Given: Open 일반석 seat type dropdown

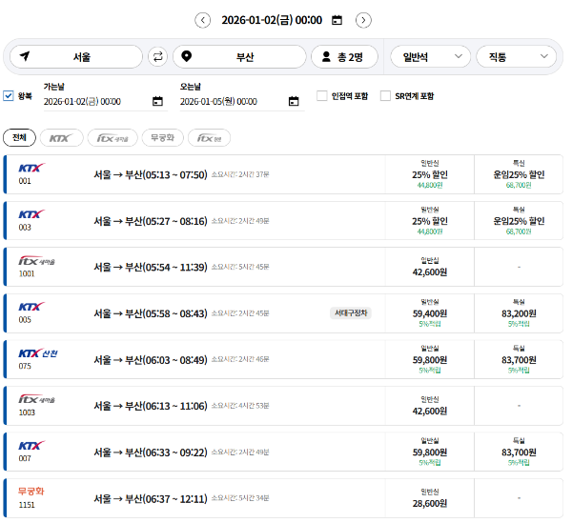Looking at the screenshot, I should 431,57.
